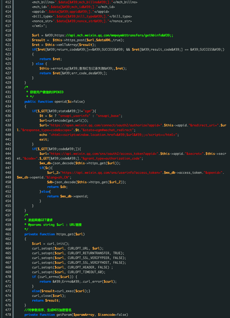Click the 'private function https_get($url)' declaration

coord(54,234)
